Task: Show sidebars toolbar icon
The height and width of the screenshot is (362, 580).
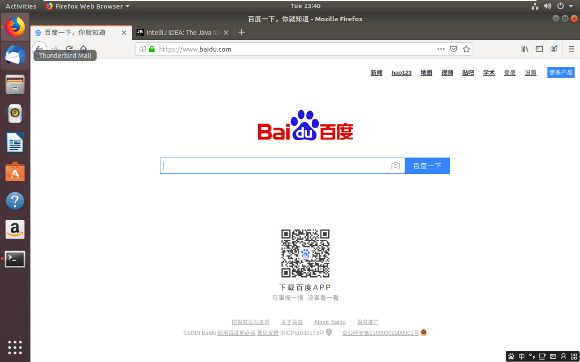Action: pos(539,49)
